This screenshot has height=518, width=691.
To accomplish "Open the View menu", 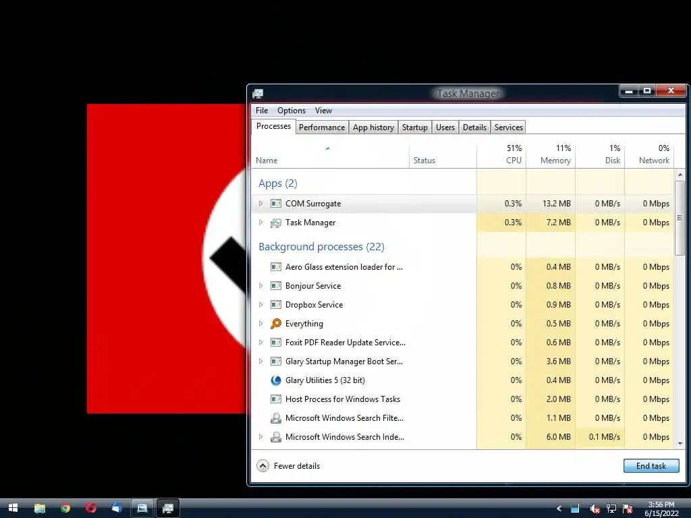I will (323, 111).
